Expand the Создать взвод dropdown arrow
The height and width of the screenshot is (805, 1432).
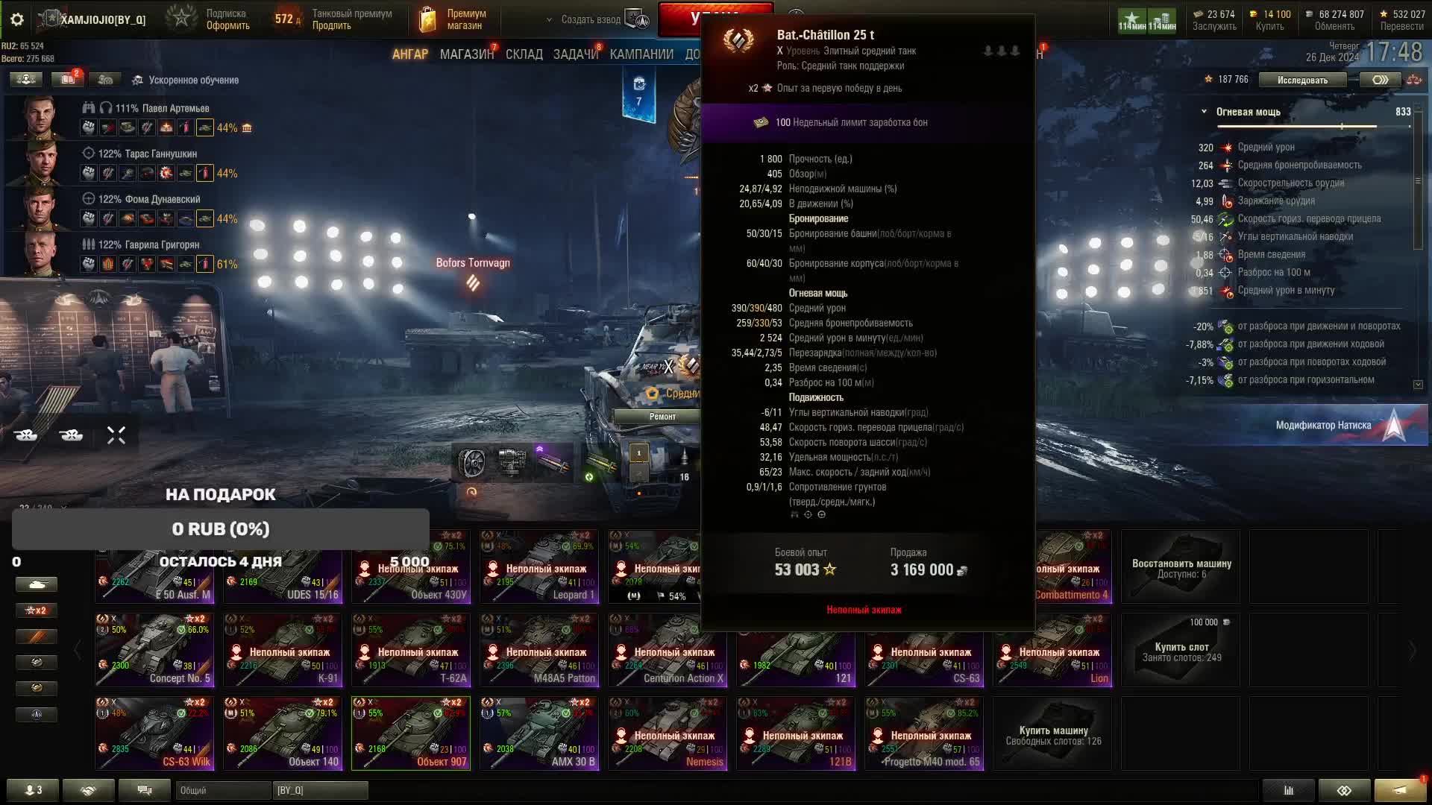(x=549, y=20)
